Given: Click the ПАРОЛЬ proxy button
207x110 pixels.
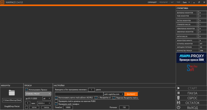Looking at the screenshot, I should (x=46, y=107).
